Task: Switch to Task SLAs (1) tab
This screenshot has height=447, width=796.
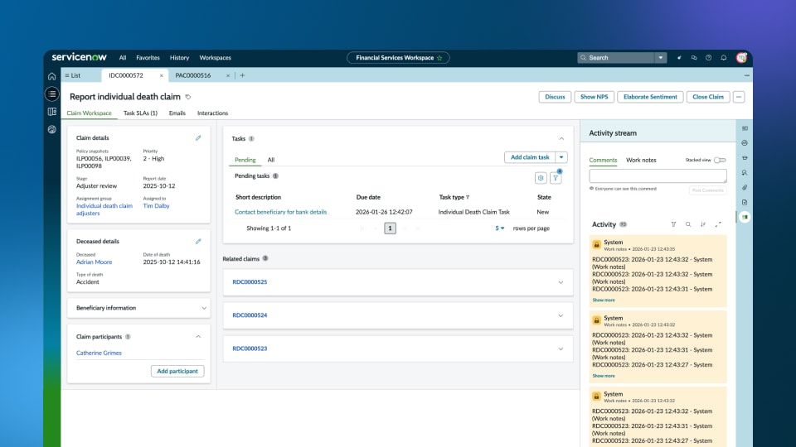Action: [141, 113]
